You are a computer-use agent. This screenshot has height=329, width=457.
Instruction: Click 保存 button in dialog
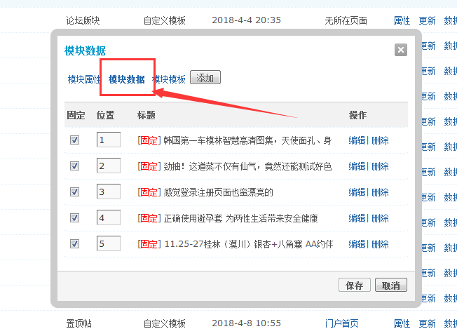click(355, 285)
